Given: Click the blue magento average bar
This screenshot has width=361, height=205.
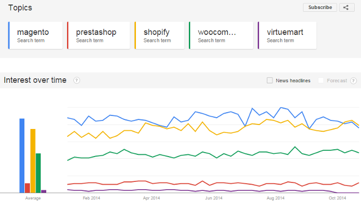Looking at the screenshot, I should 22,155.
